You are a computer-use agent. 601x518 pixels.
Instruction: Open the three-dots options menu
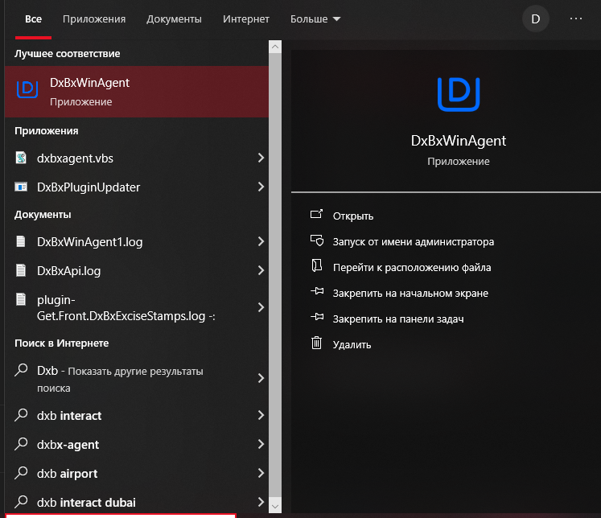click(576, 18)
